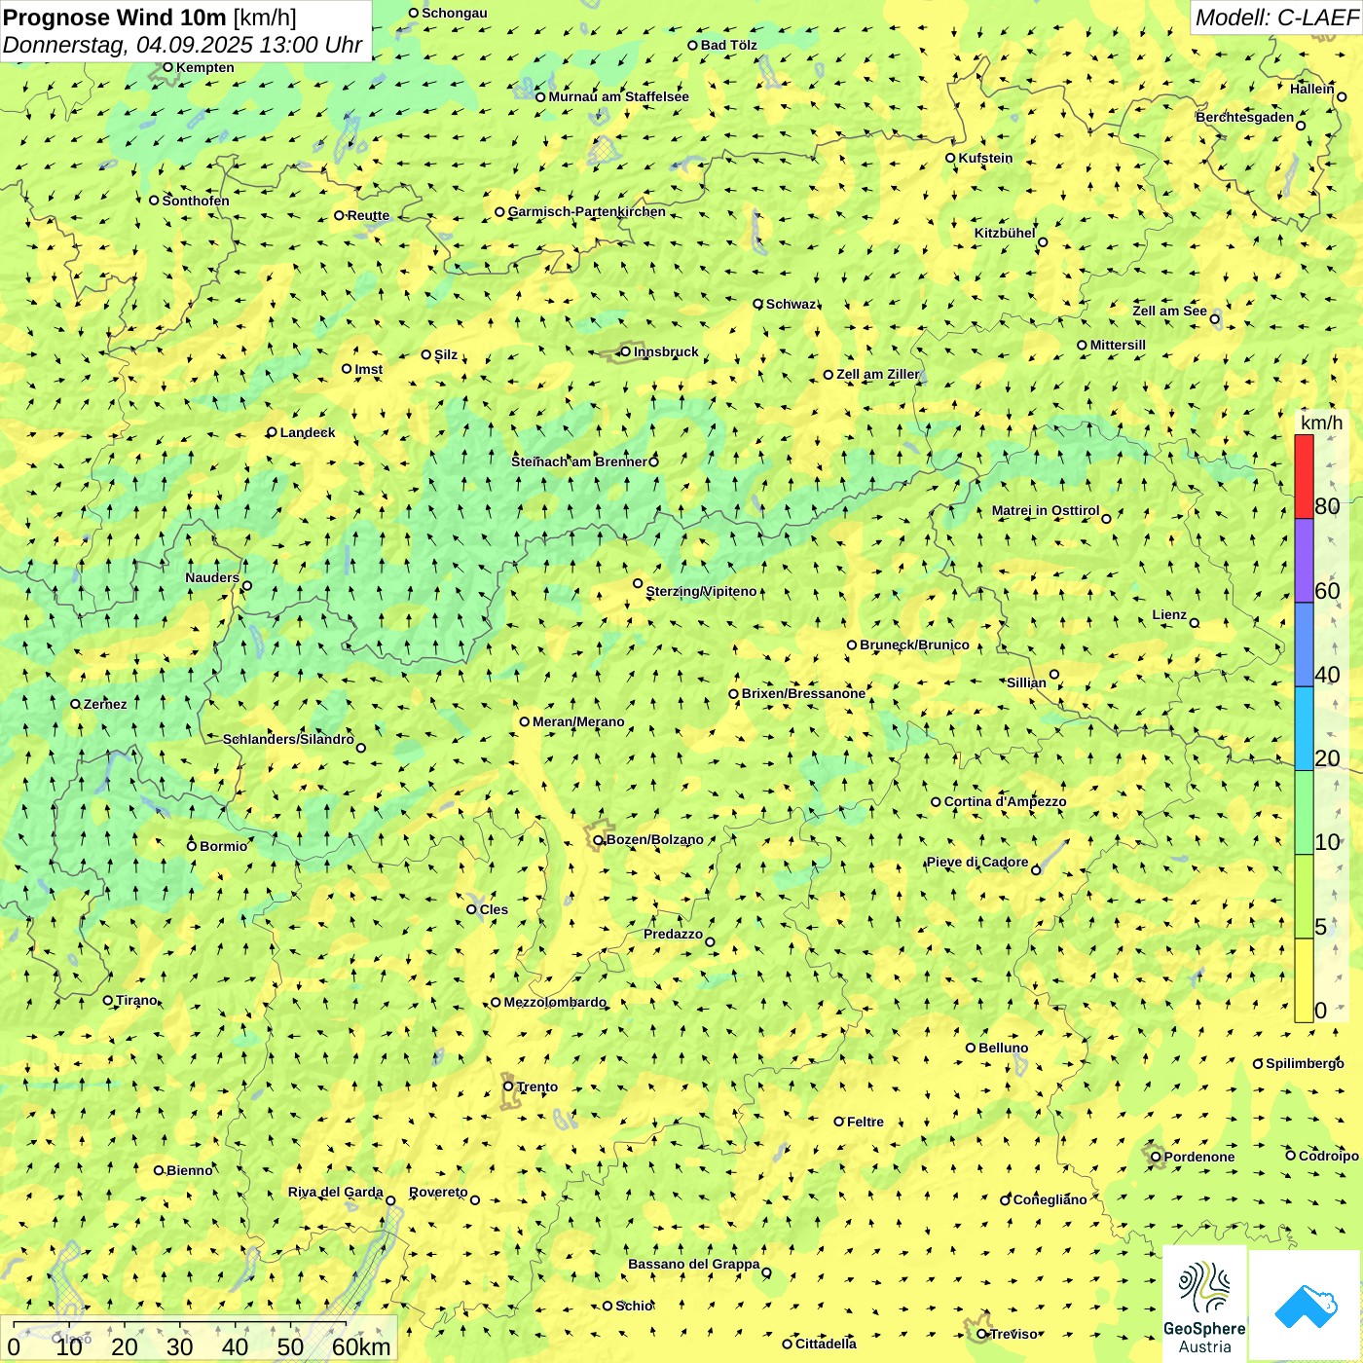Click the Landeck label
This screenshot has height=1363, width=1363.
(308, 432)
